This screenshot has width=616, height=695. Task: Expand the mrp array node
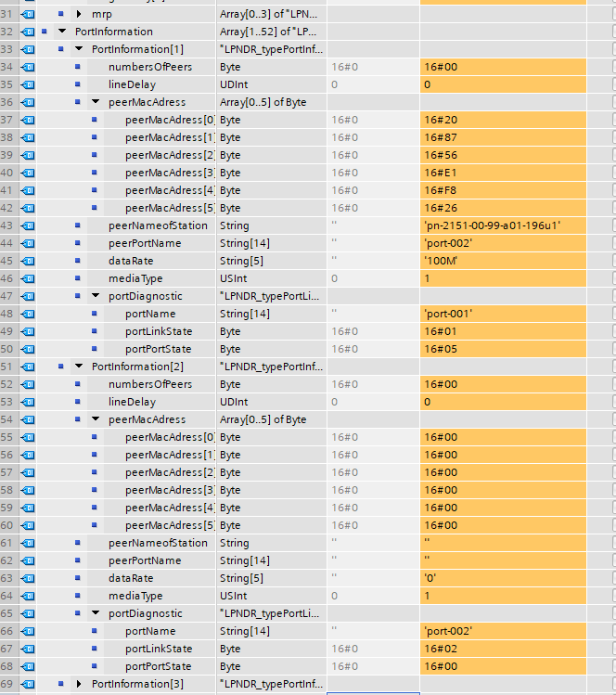(79, 14)
